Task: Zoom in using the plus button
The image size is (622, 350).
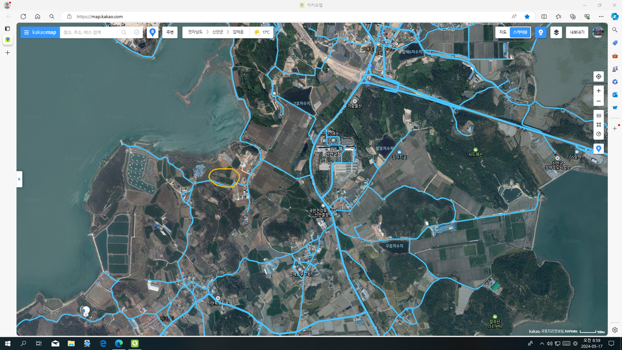Action: (598, 91)
